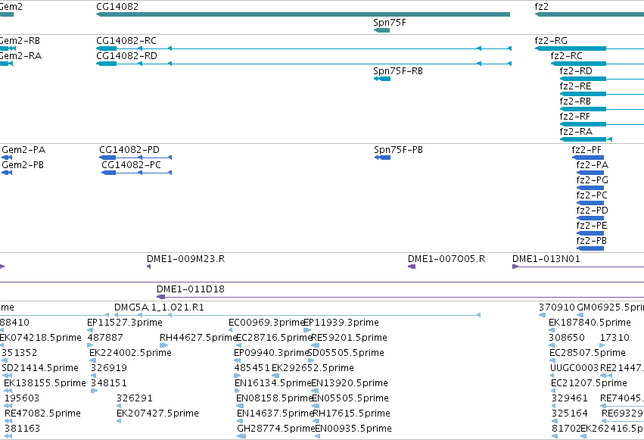Screen dimensions: 644x440
Task: Select the CG14082-RD transcript label
Action: (126, 56)
